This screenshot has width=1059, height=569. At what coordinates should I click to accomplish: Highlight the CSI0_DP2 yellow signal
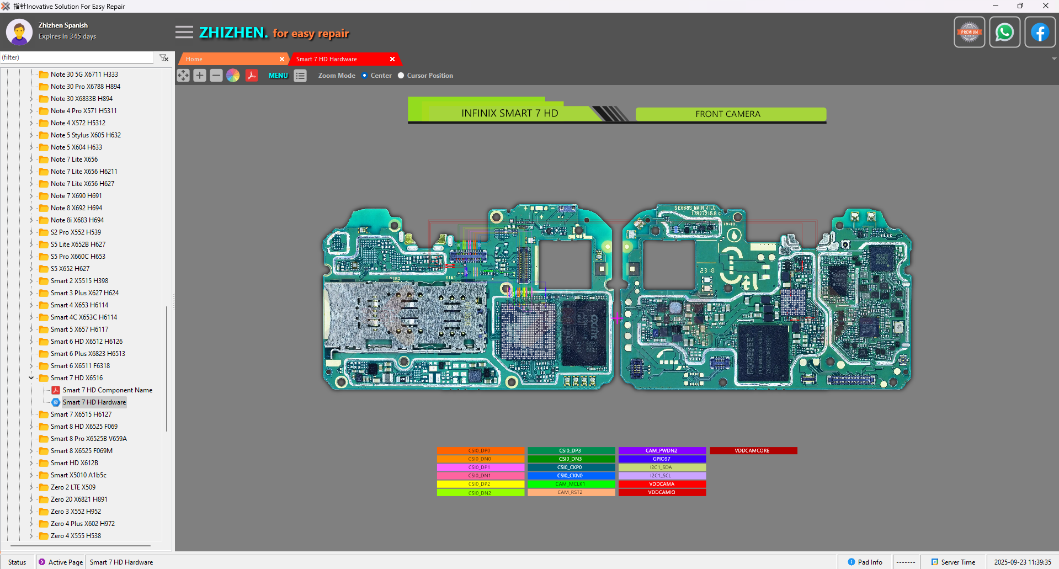tap(480, 484)
